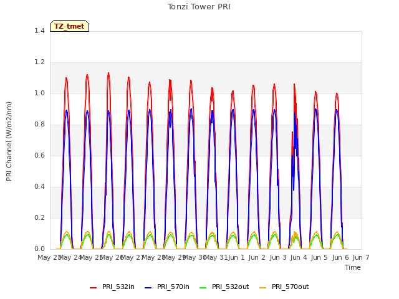Click the blue PRI_570in legend swatch
Screen dimensions: 399x299
coord(148,288)
